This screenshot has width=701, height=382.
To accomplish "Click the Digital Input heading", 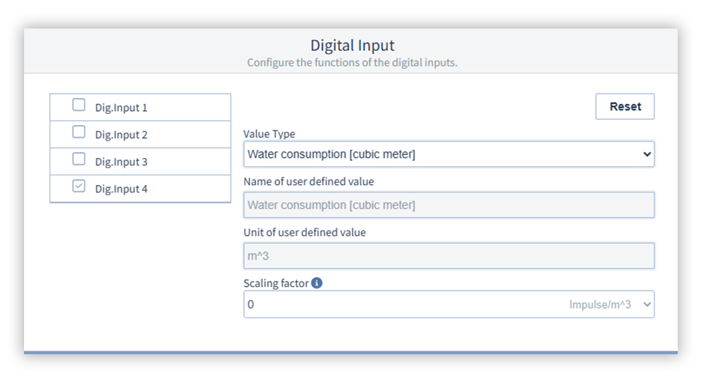I will pos(352,46).
